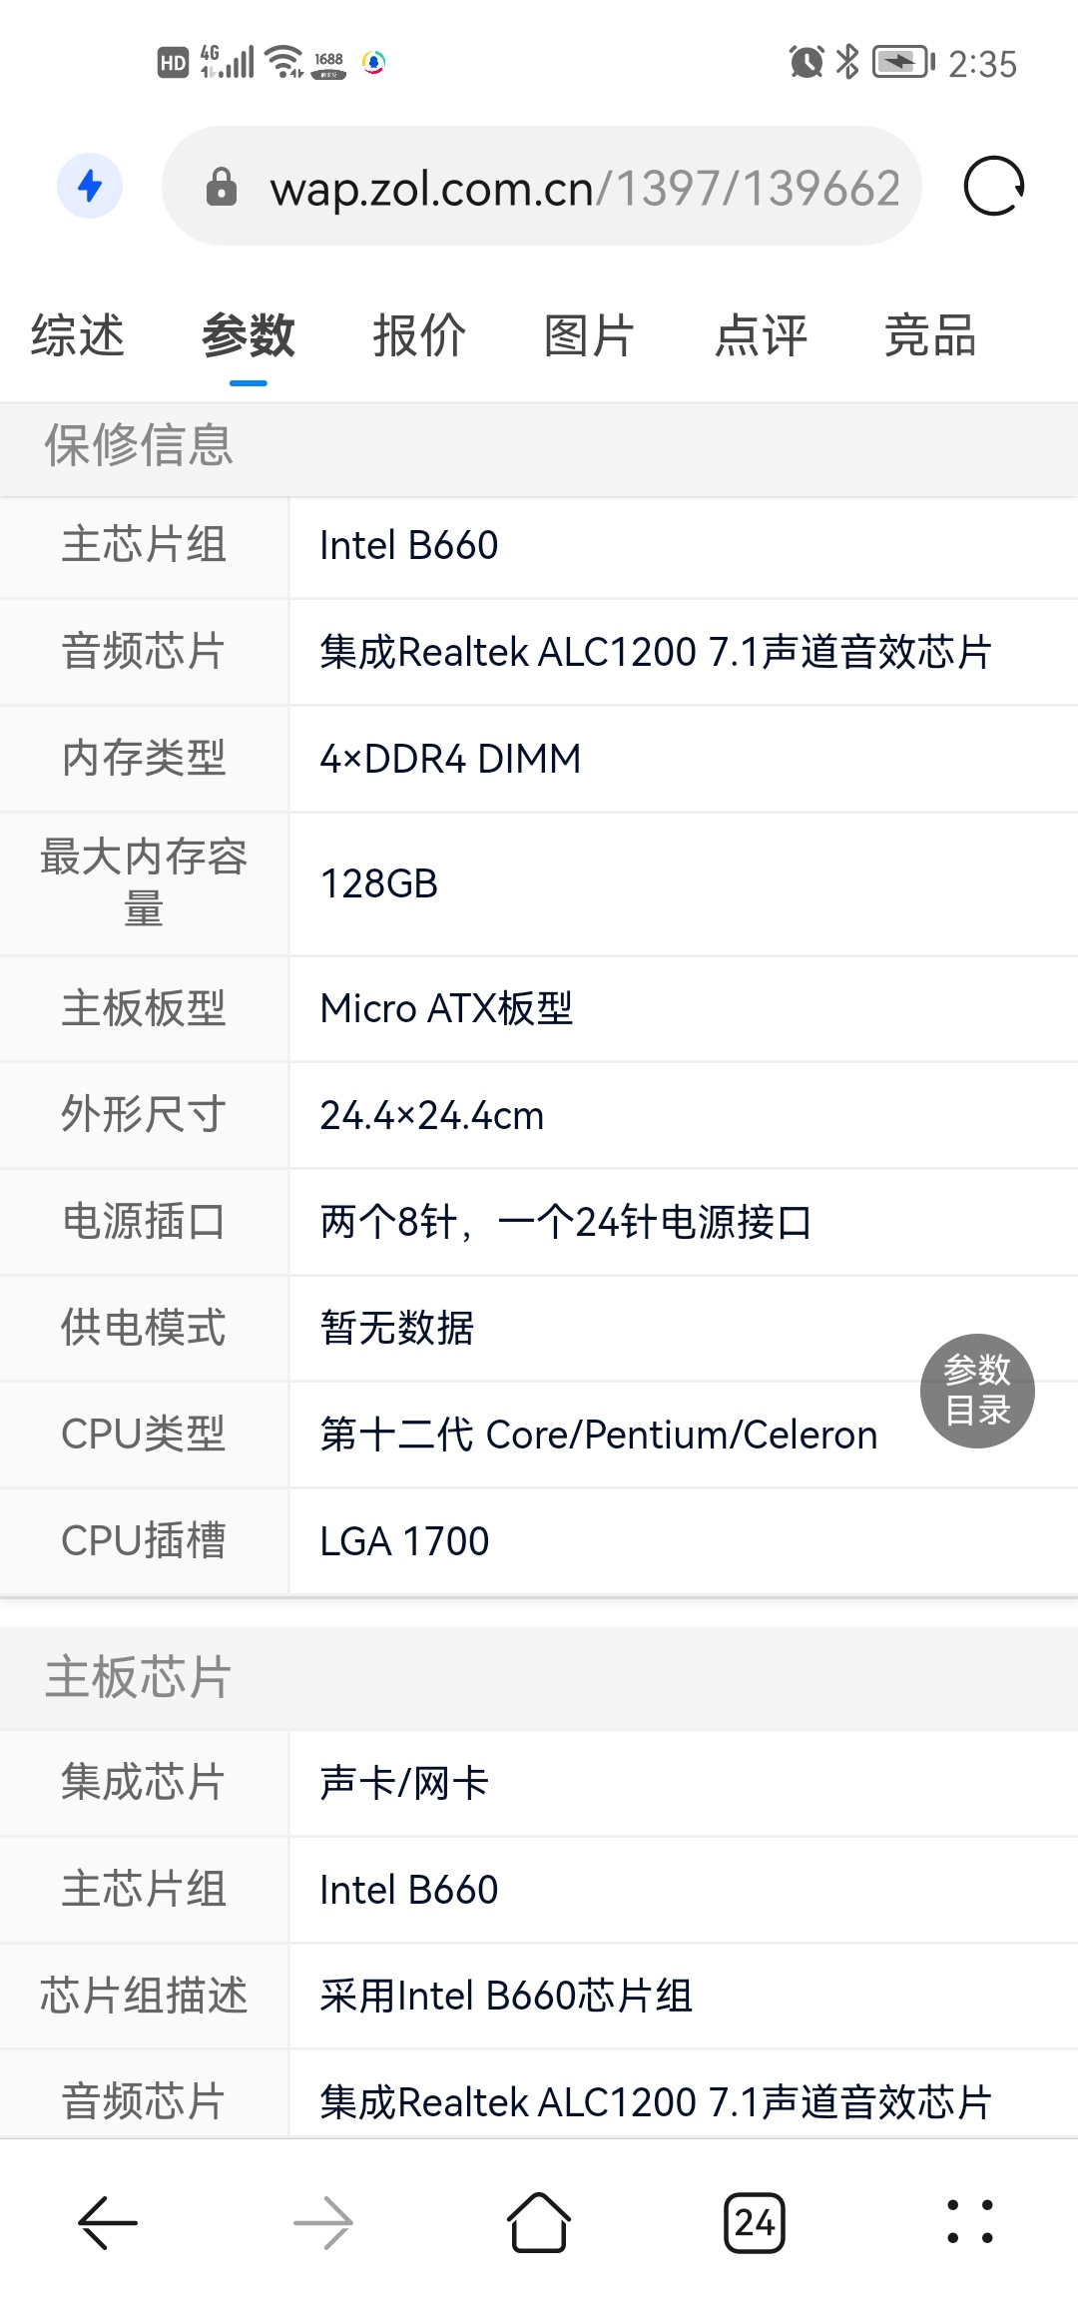Tap the 主板芯片 section header
Screen dimensions: 1078x2306
tap(139, 1677)
